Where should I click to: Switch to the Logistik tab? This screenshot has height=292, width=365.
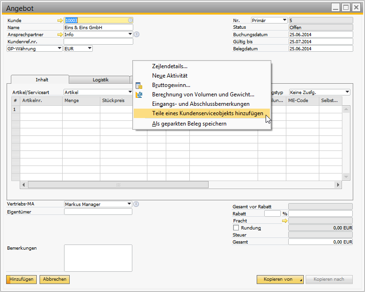point(100,80)
